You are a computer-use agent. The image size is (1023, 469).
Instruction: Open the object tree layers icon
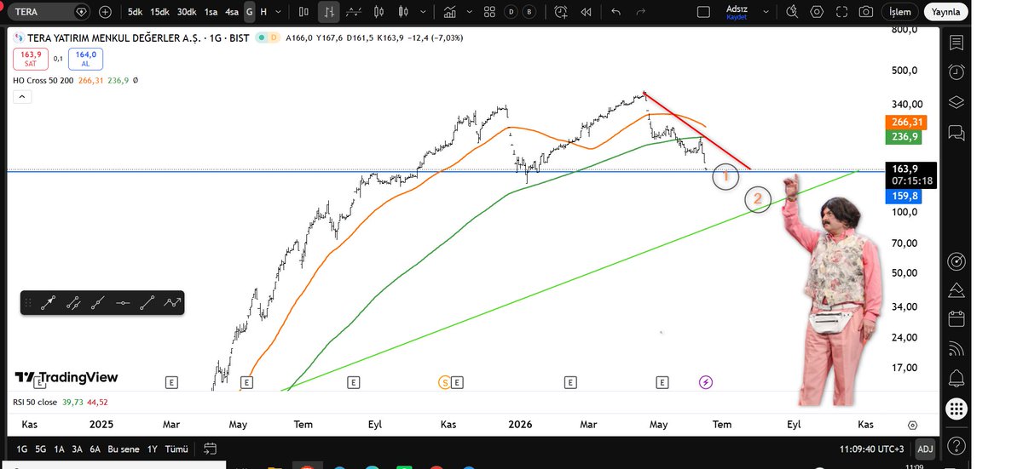(956, 102)
